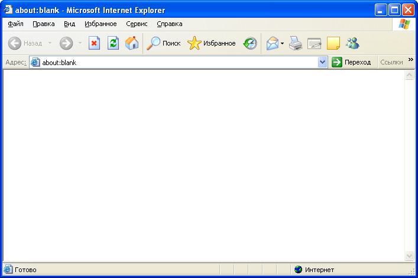Click the Адрес label
Image resolution: width=418 pixels, height=278 pixels.
[x=16, y=63]
